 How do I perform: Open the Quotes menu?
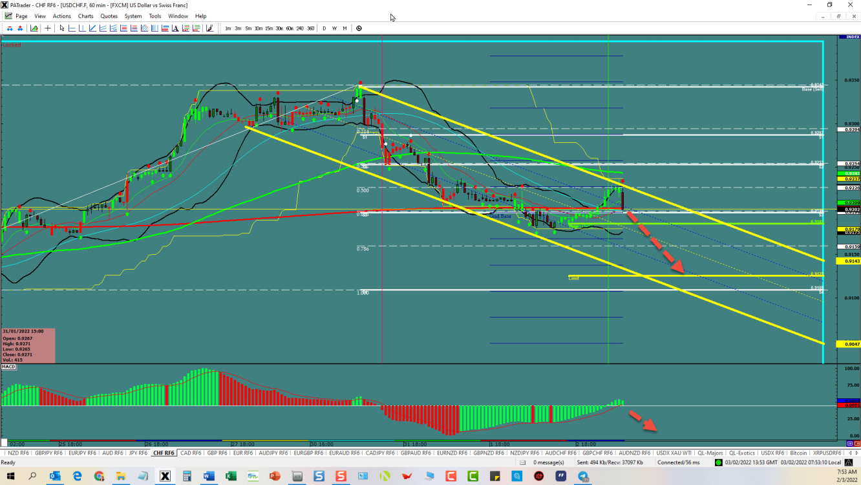point(109,16)
